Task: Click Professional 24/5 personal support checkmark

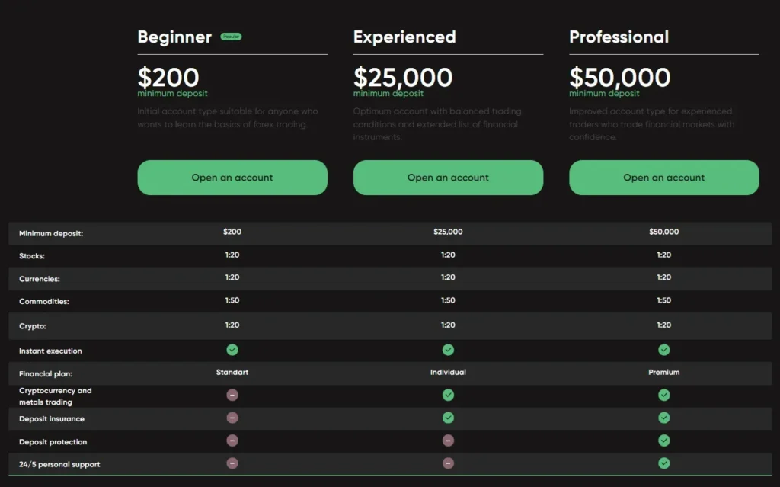Action: pos(663,463)
